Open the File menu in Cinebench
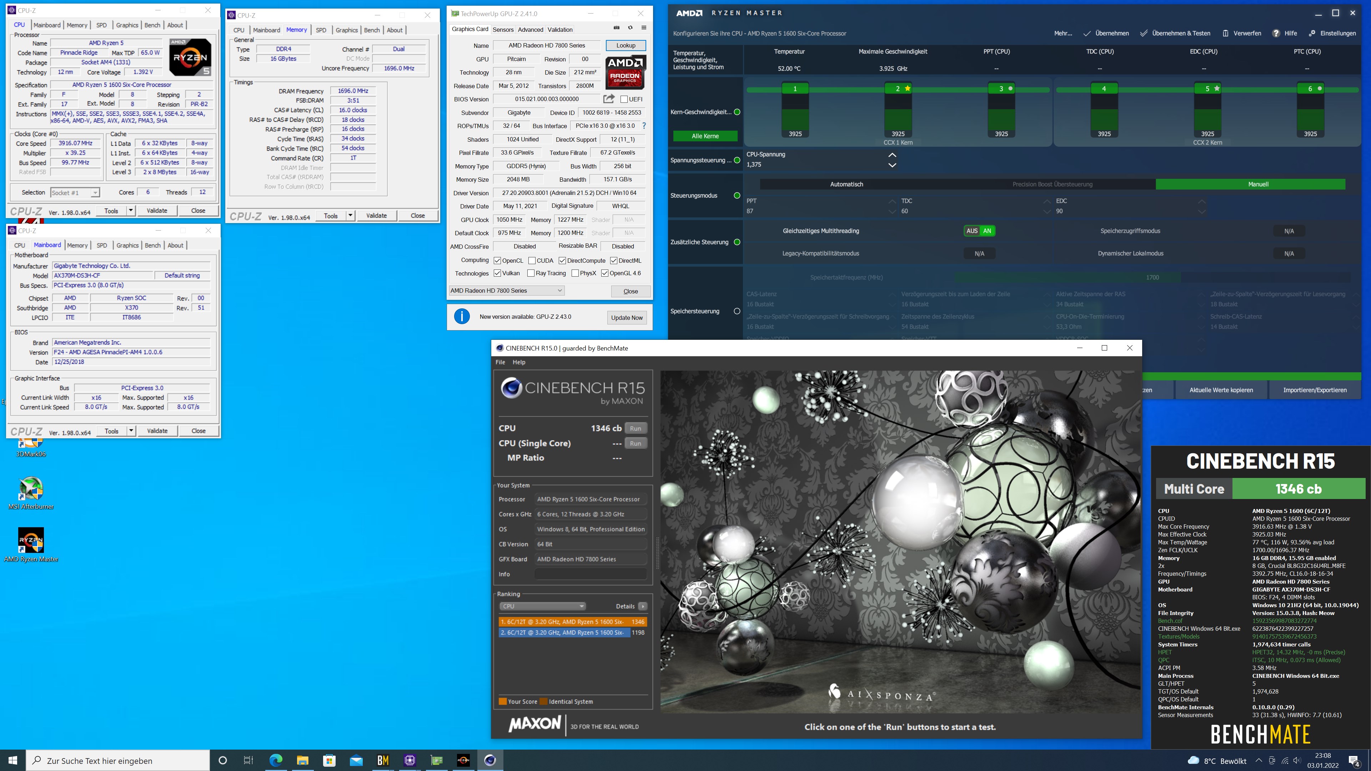 point(500,362)
